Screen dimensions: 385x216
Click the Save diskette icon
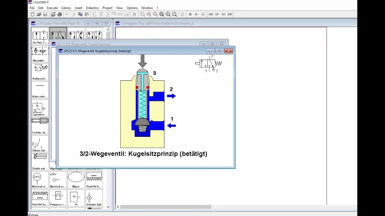pyautogui.click(x=45, y=14)
